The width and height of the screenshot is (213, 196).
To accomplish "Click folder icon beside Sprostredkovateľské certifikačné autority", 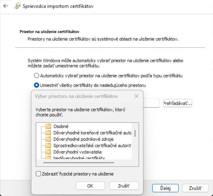I will 48,145.
